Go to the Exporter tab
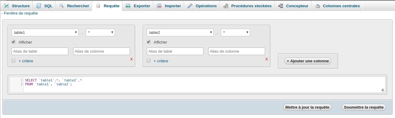Image resolution: width=395 pixels, height=118 pixels. [x=138, y=6]
